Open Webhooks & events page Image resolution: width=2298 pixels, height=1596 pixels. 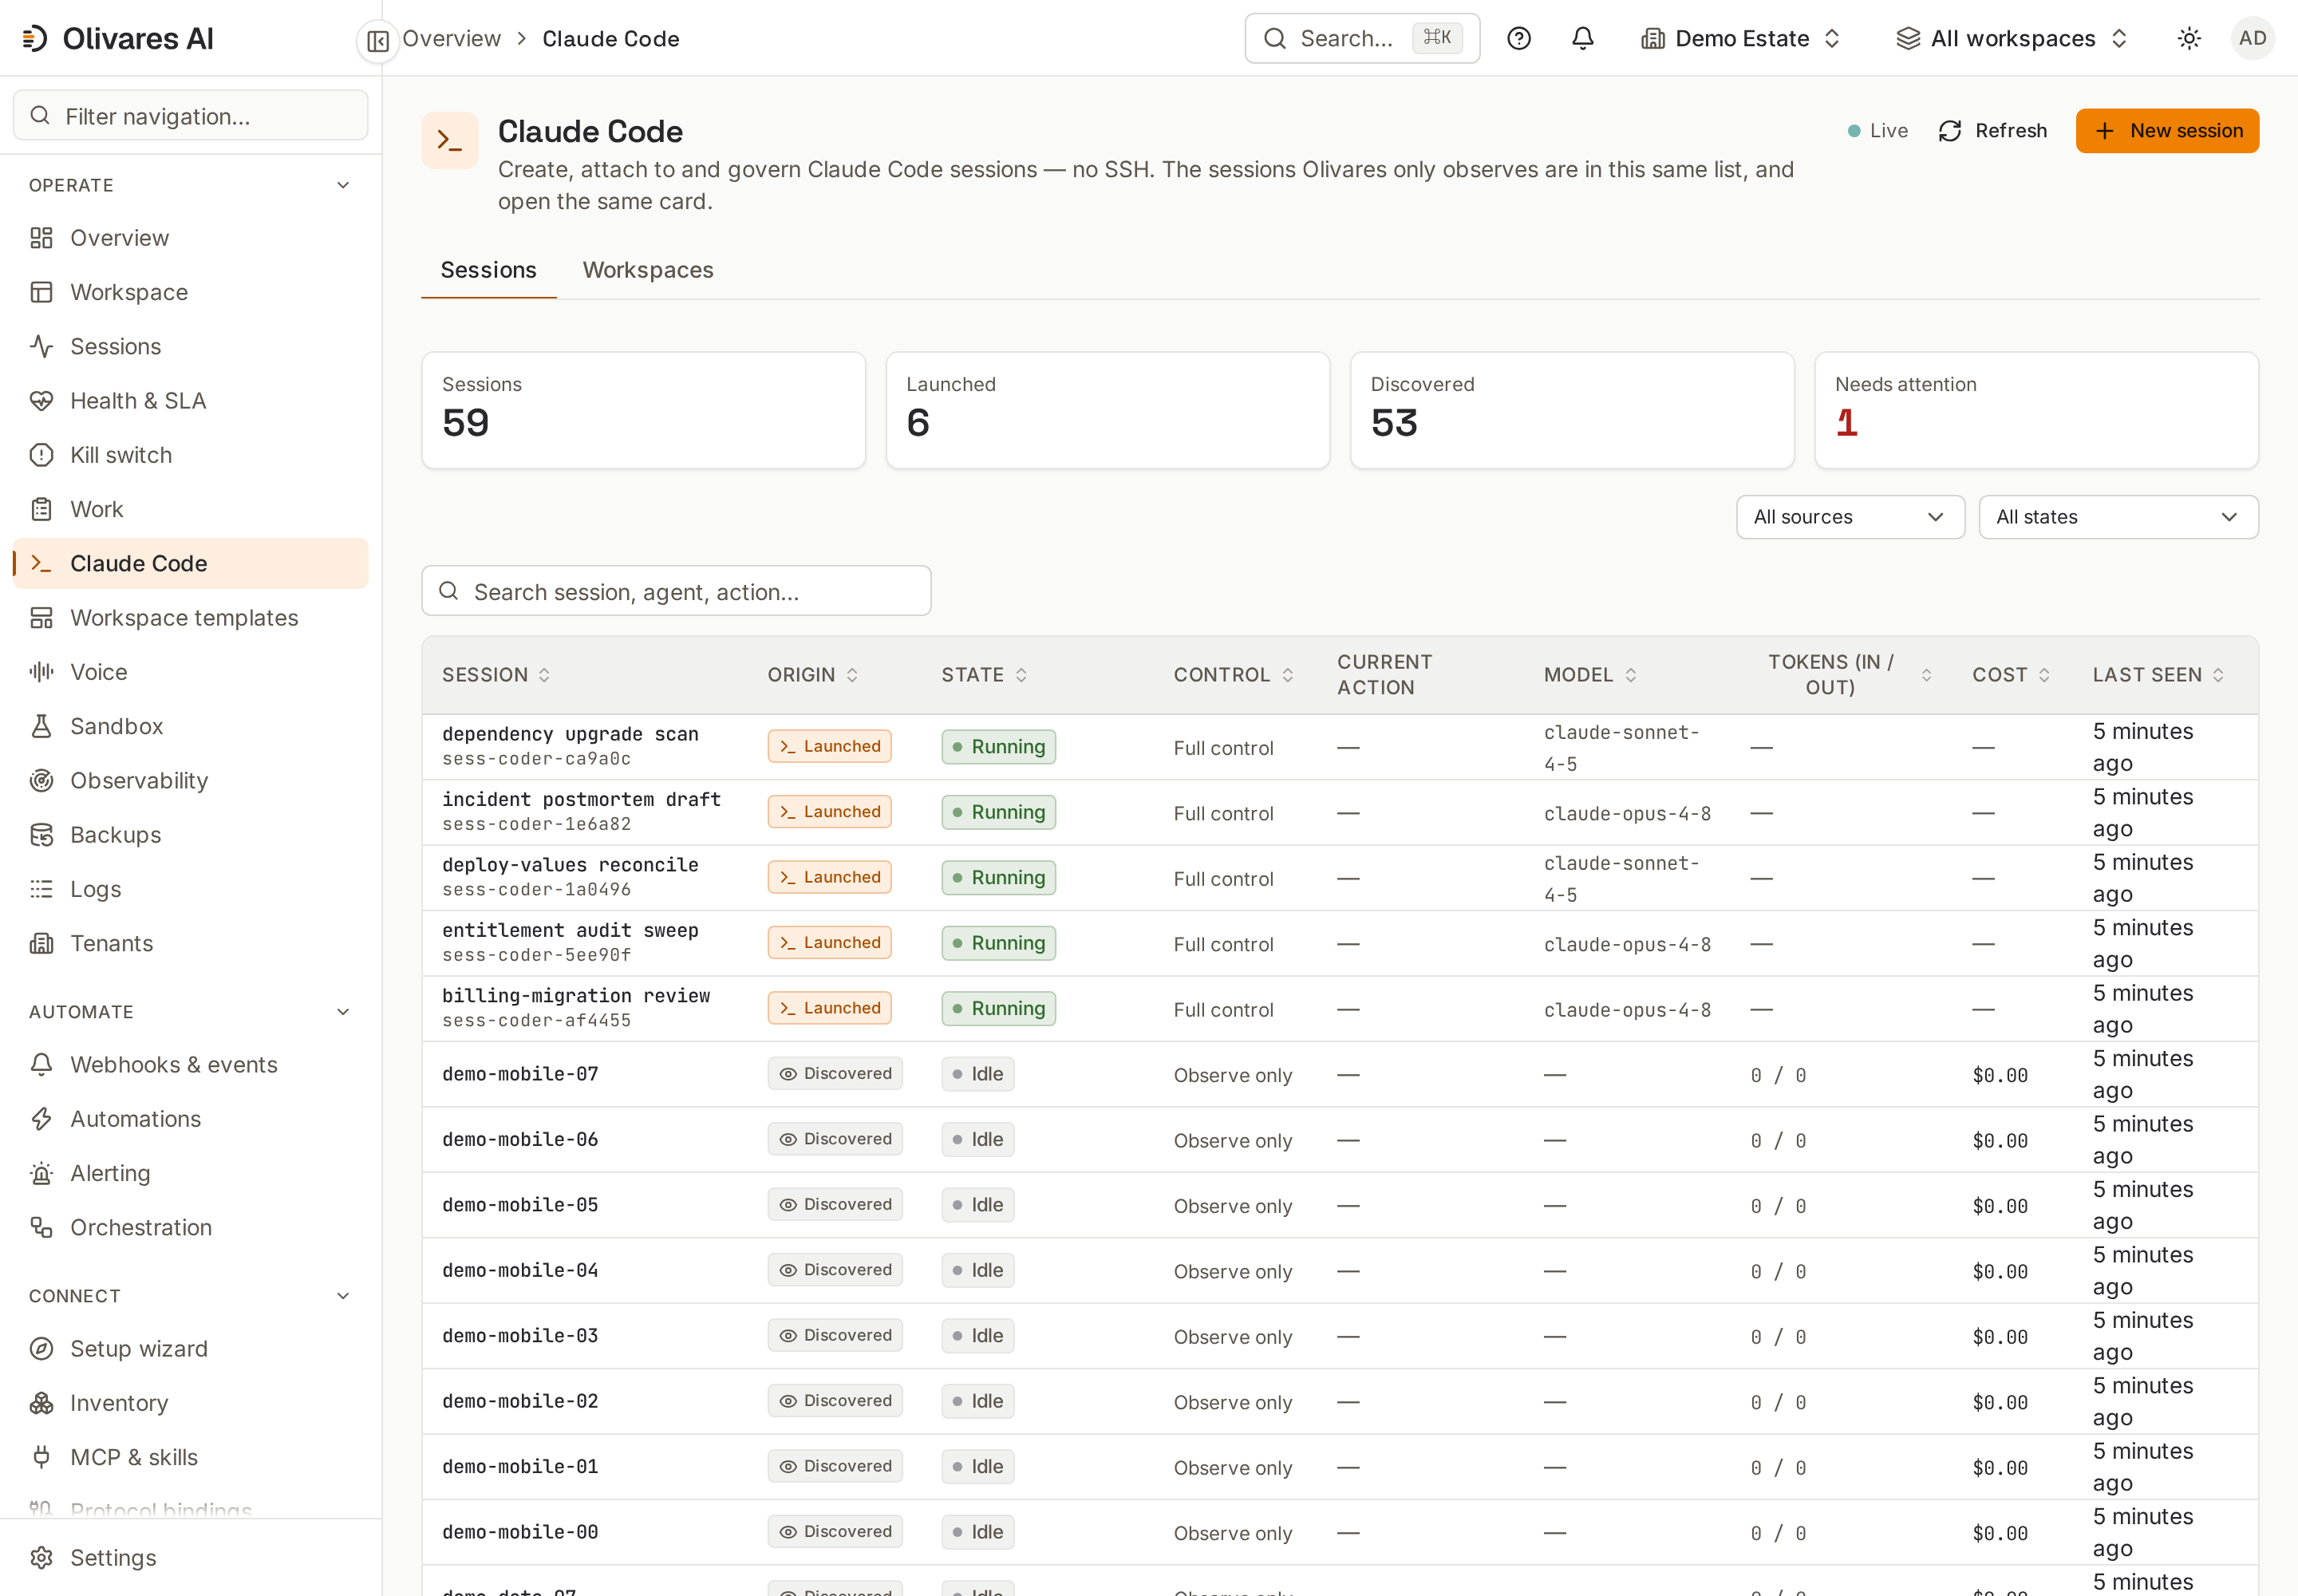190,1065
